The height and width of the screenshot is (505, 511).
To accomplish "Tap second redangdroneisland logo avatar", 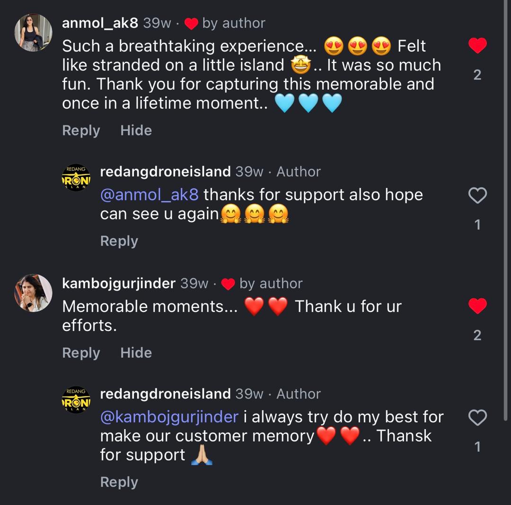I will pos(76,400).
